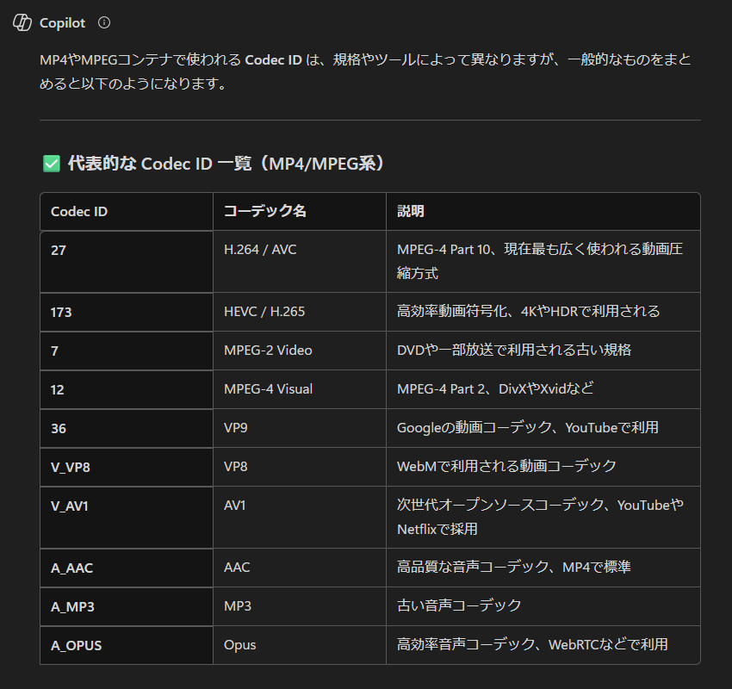Click the 'Codec ID' column header

pyautogui.click(x=127, y=212)
